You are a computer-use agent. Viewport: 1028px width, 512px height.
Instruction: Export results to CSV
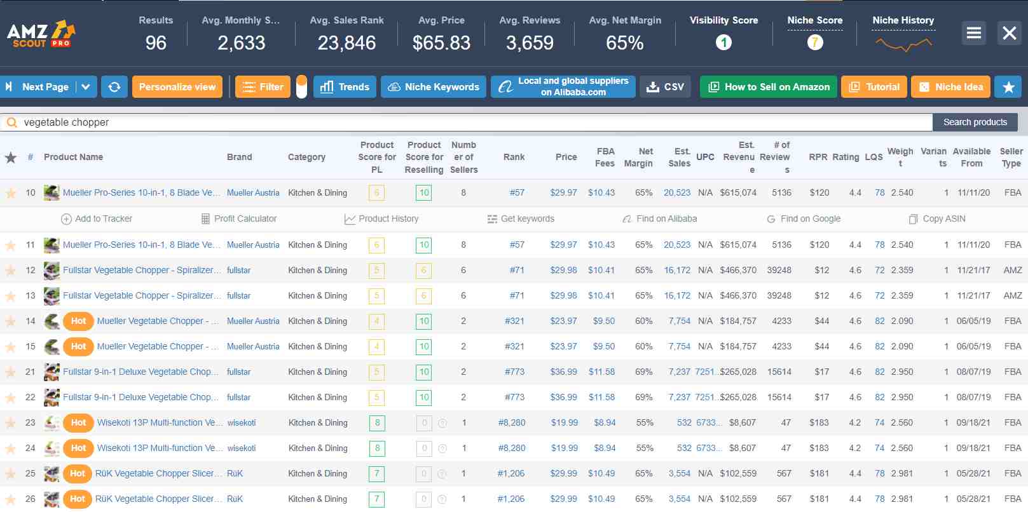666,87
